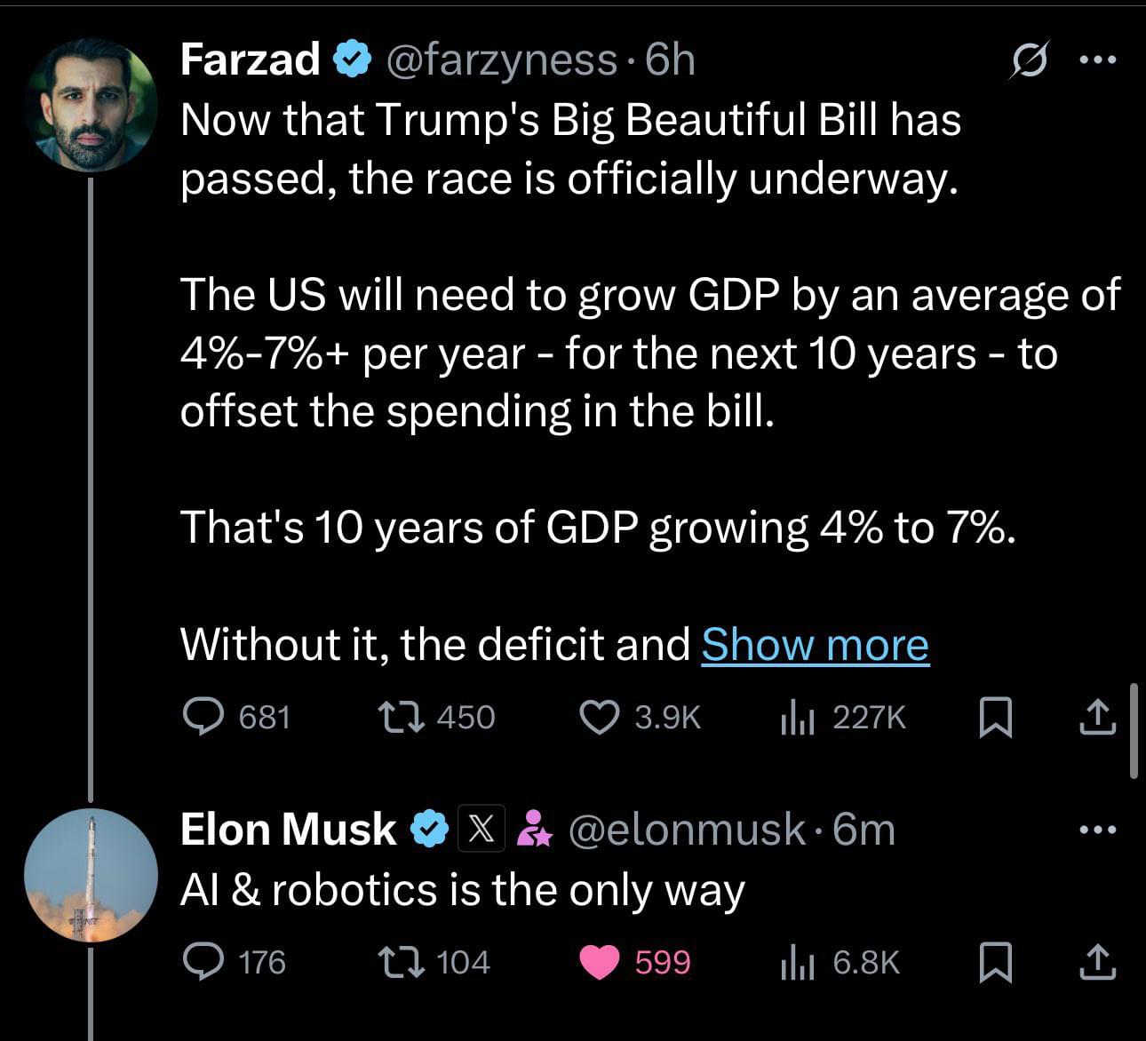Share Farzad's post
This screenshot has width=1146, height=1041.
(1097, 717)
